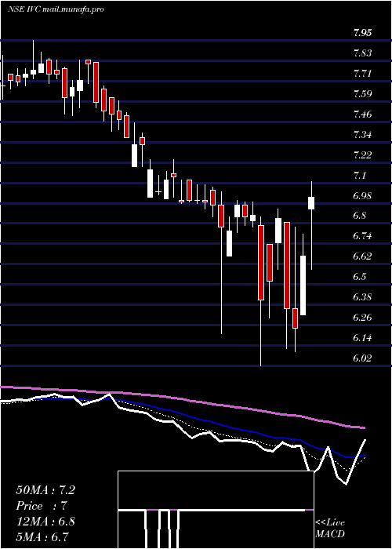
Task: Click the 50MA : 7.2 readout
Action: (x=45, y=490)
